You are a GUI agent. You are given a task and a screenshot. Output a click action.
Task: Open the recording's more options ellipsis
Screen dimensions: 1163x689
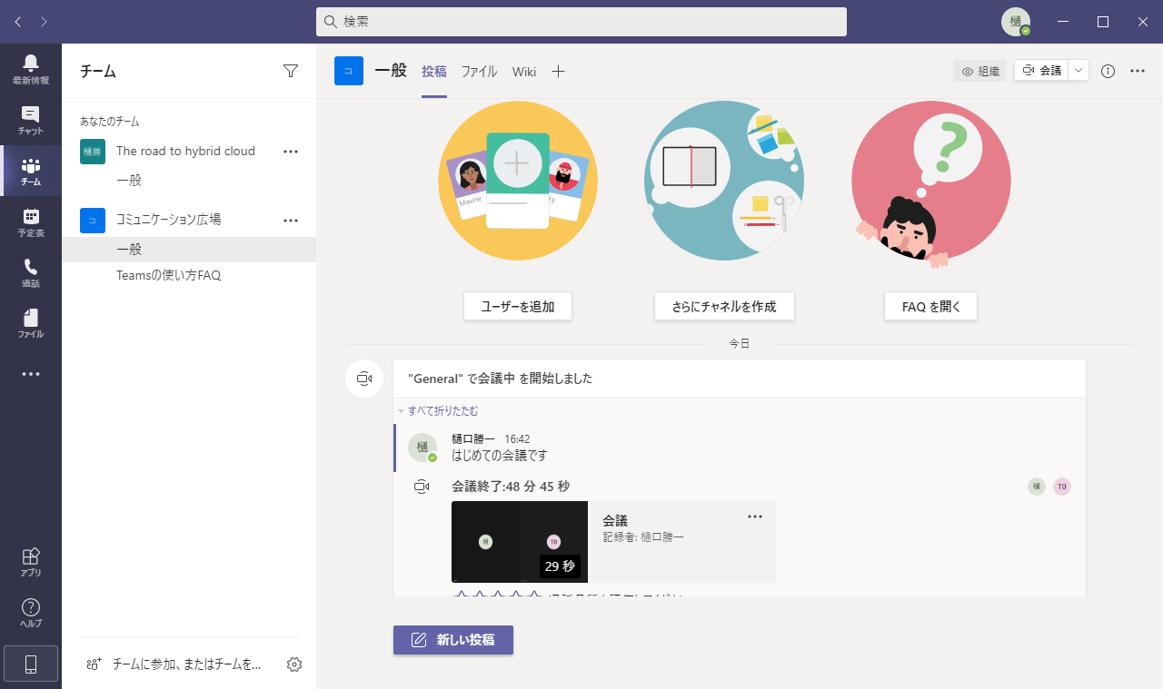pos(755,517)
